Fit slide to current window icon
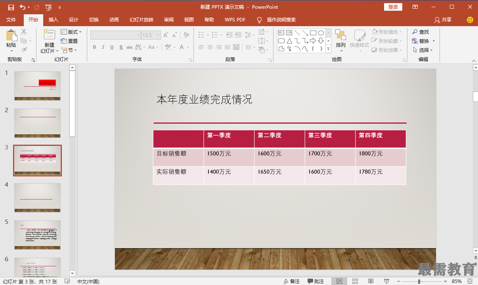Image resolution: width=478 pixels, height=285 pixels. (470, 281)
